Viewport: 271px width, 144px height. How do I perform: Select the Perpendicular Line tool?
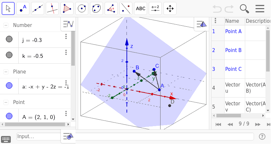[x=52, y=8]
